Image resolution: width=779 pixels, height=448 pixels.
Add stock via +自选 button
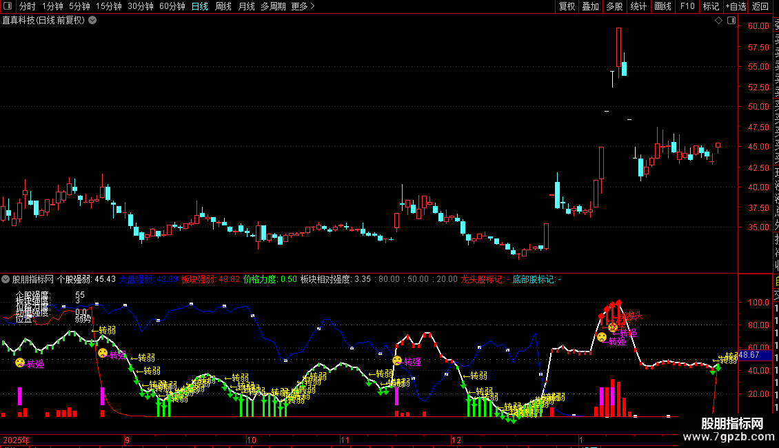[736, 6]
